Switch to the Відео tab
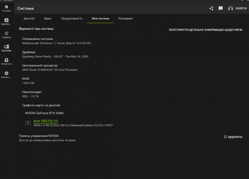Image resolution: width=249 pixels, height=179 pixels. 48,18
